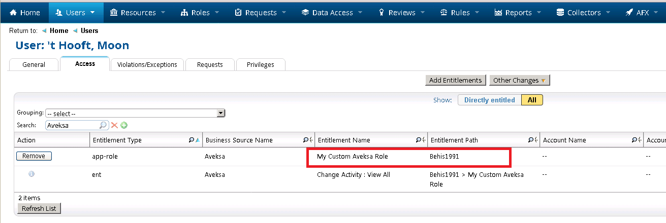
Task: Click the filter magnifier in Entitlement Name header
Action: point(419,140)
